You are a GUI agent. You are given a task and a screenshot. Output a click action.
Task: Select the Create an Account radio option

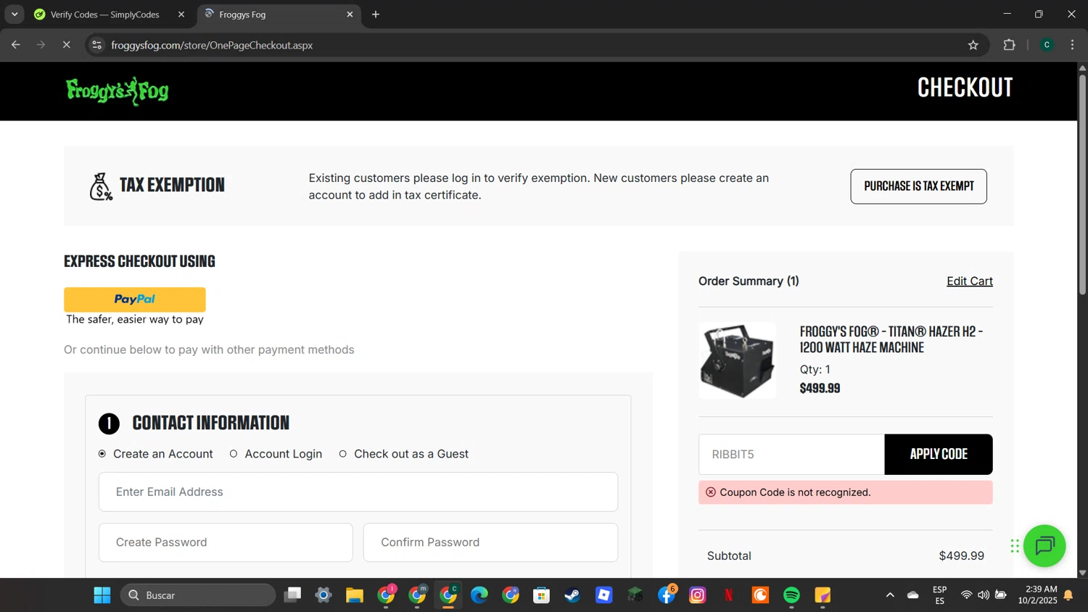point(102,454)
